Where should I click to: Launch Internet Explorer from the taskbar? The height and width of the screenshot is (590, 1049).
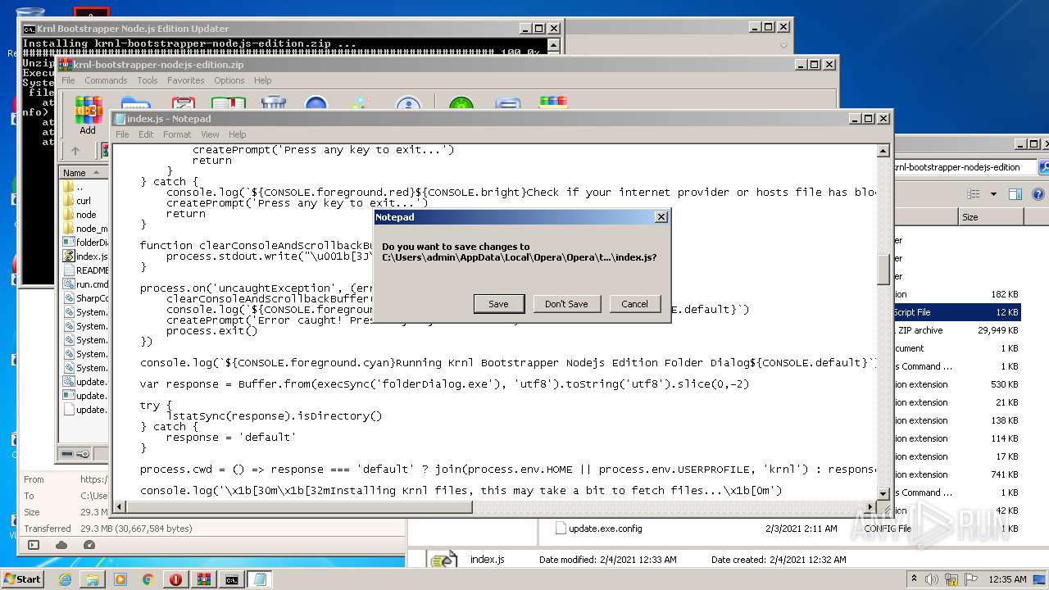pos(65,579)
